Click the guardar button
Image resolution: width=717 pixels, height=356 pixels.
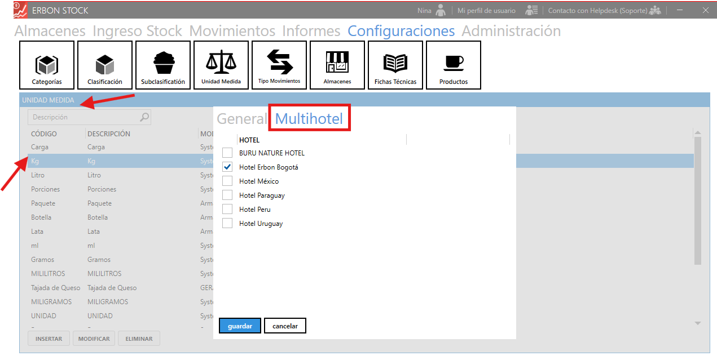[x=240, y=326]
